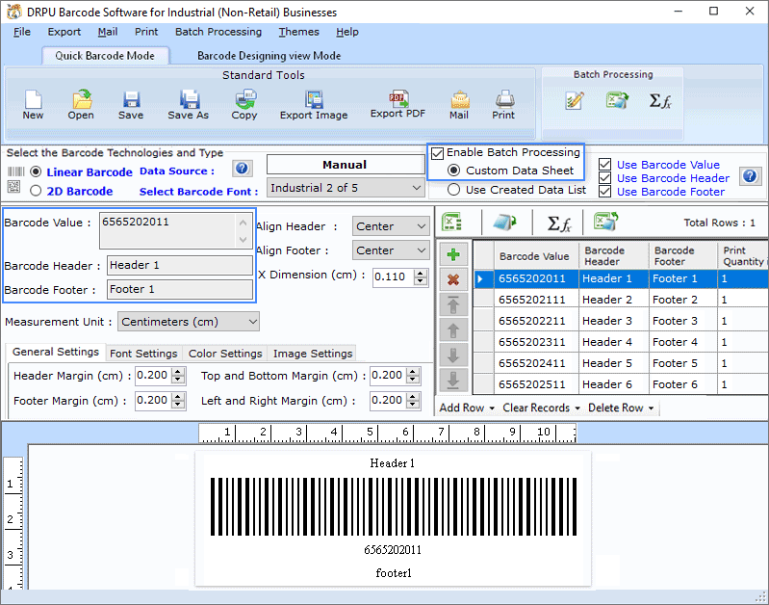769x605 pixels.
Task: Switch to the Font Settings tab
Action: tap(143, 354)
